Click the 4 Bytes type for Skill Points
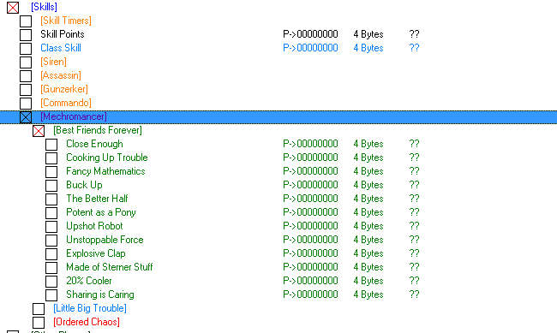 tap(368, 34)
